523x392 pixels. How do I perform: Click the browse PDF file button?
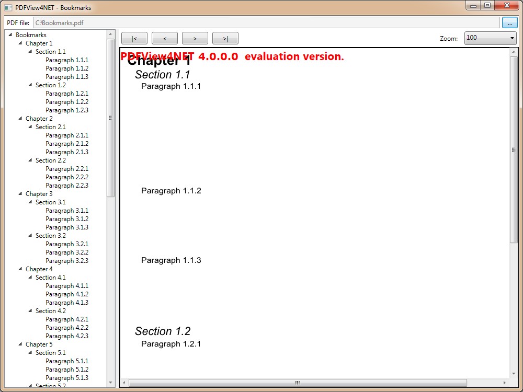[x=509, y=23]
